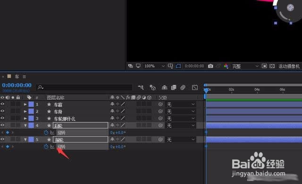The image size is (302, 184).
Task: Click 前轮 rotation value 0x+0.0°
Action: tap(118, 147)
